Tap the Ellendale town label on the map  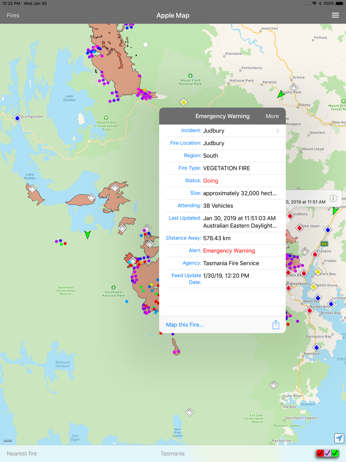coord(234,54)
